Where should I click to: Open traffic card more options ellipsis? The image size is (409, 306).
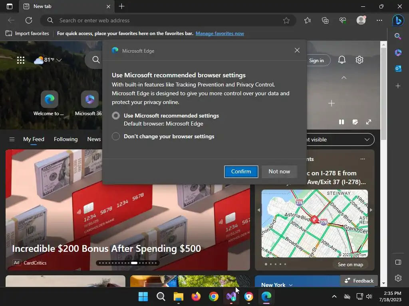(x=363, y=159)
